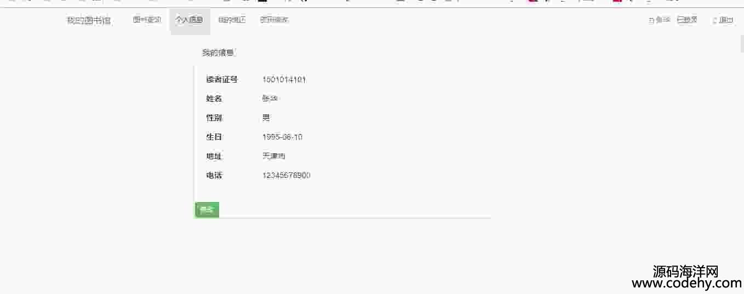
Task: Click the address value 天津市
Action: pos(274,156)
